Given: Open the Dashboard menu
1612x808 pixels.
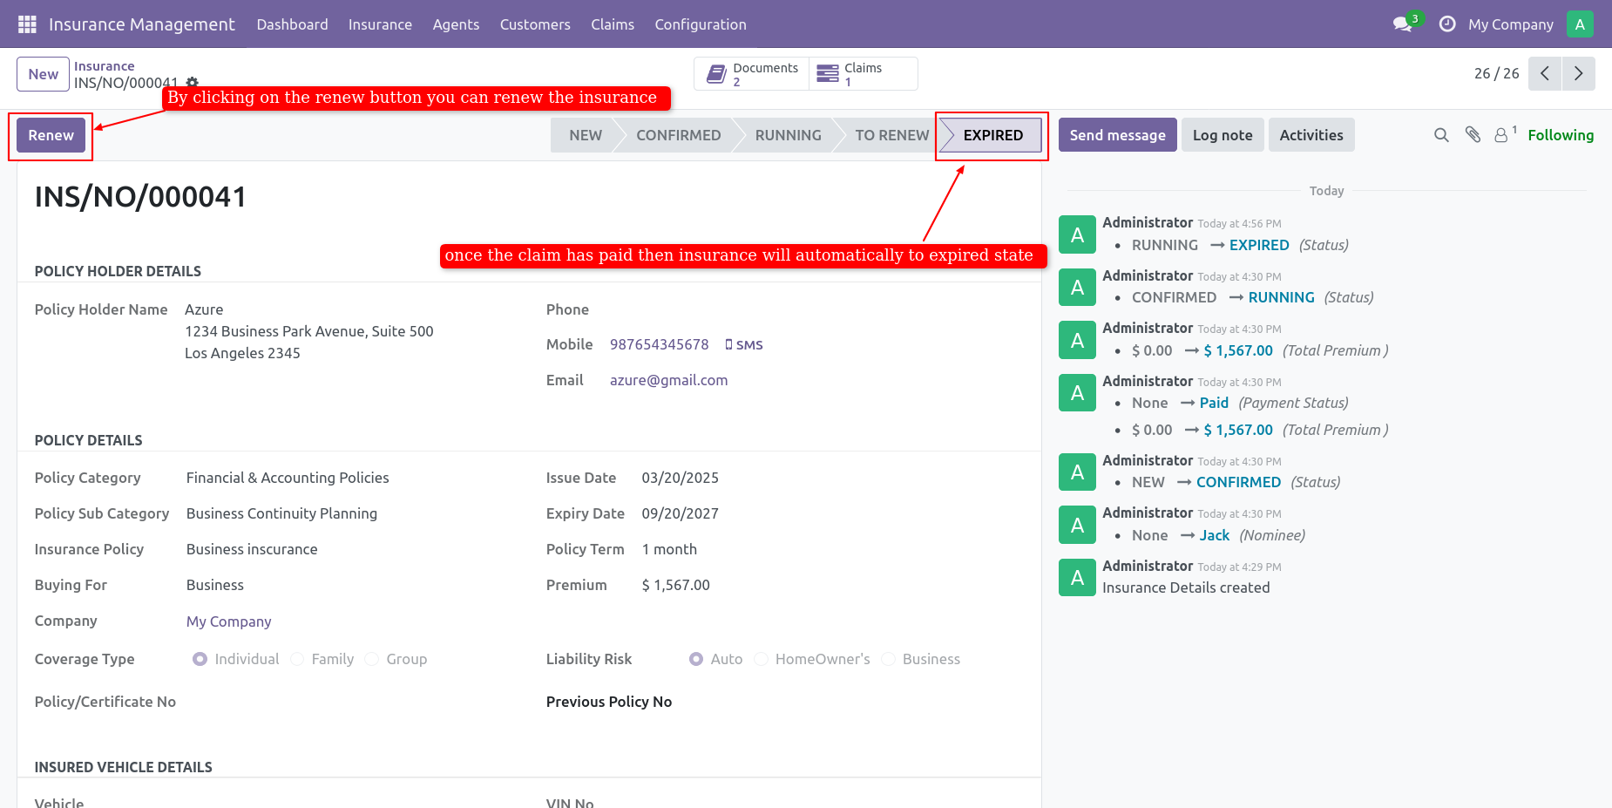Looking at the screenshot, I should (292, 24).
